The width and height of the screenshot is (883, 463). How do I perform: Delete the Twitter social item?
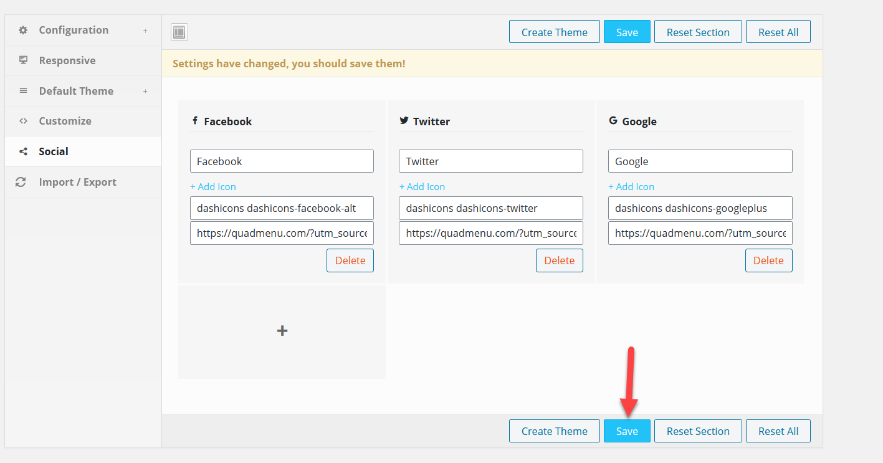(560, 260)
